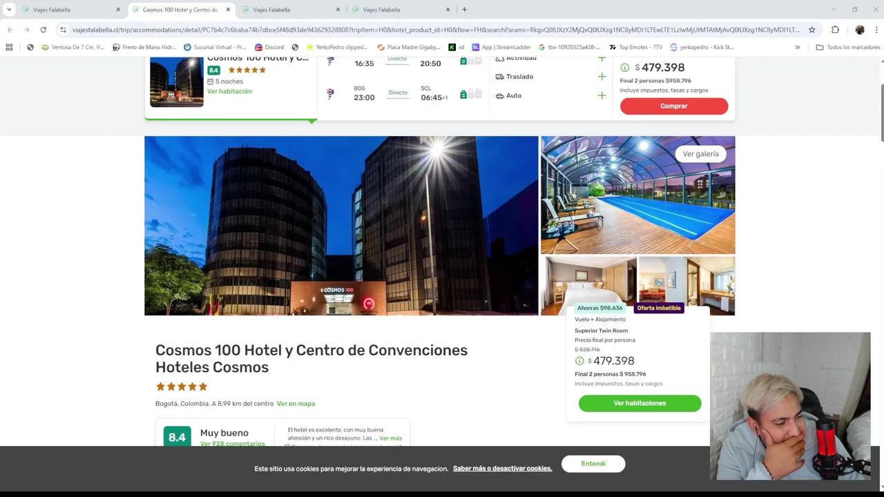
Task: Add Traslado with its plus icon
Action: (x=602, y=77)
